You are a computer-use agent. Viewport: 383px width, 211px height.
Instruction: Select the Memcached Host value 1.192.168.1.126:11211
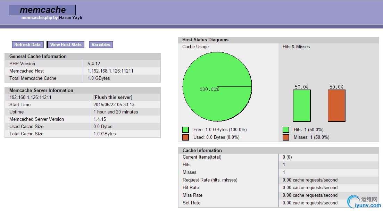point(110,71)
